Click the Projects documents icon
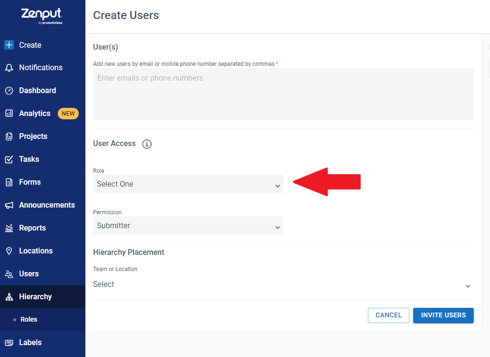Viewport: 490px width, 357px height. pos(9,136)
